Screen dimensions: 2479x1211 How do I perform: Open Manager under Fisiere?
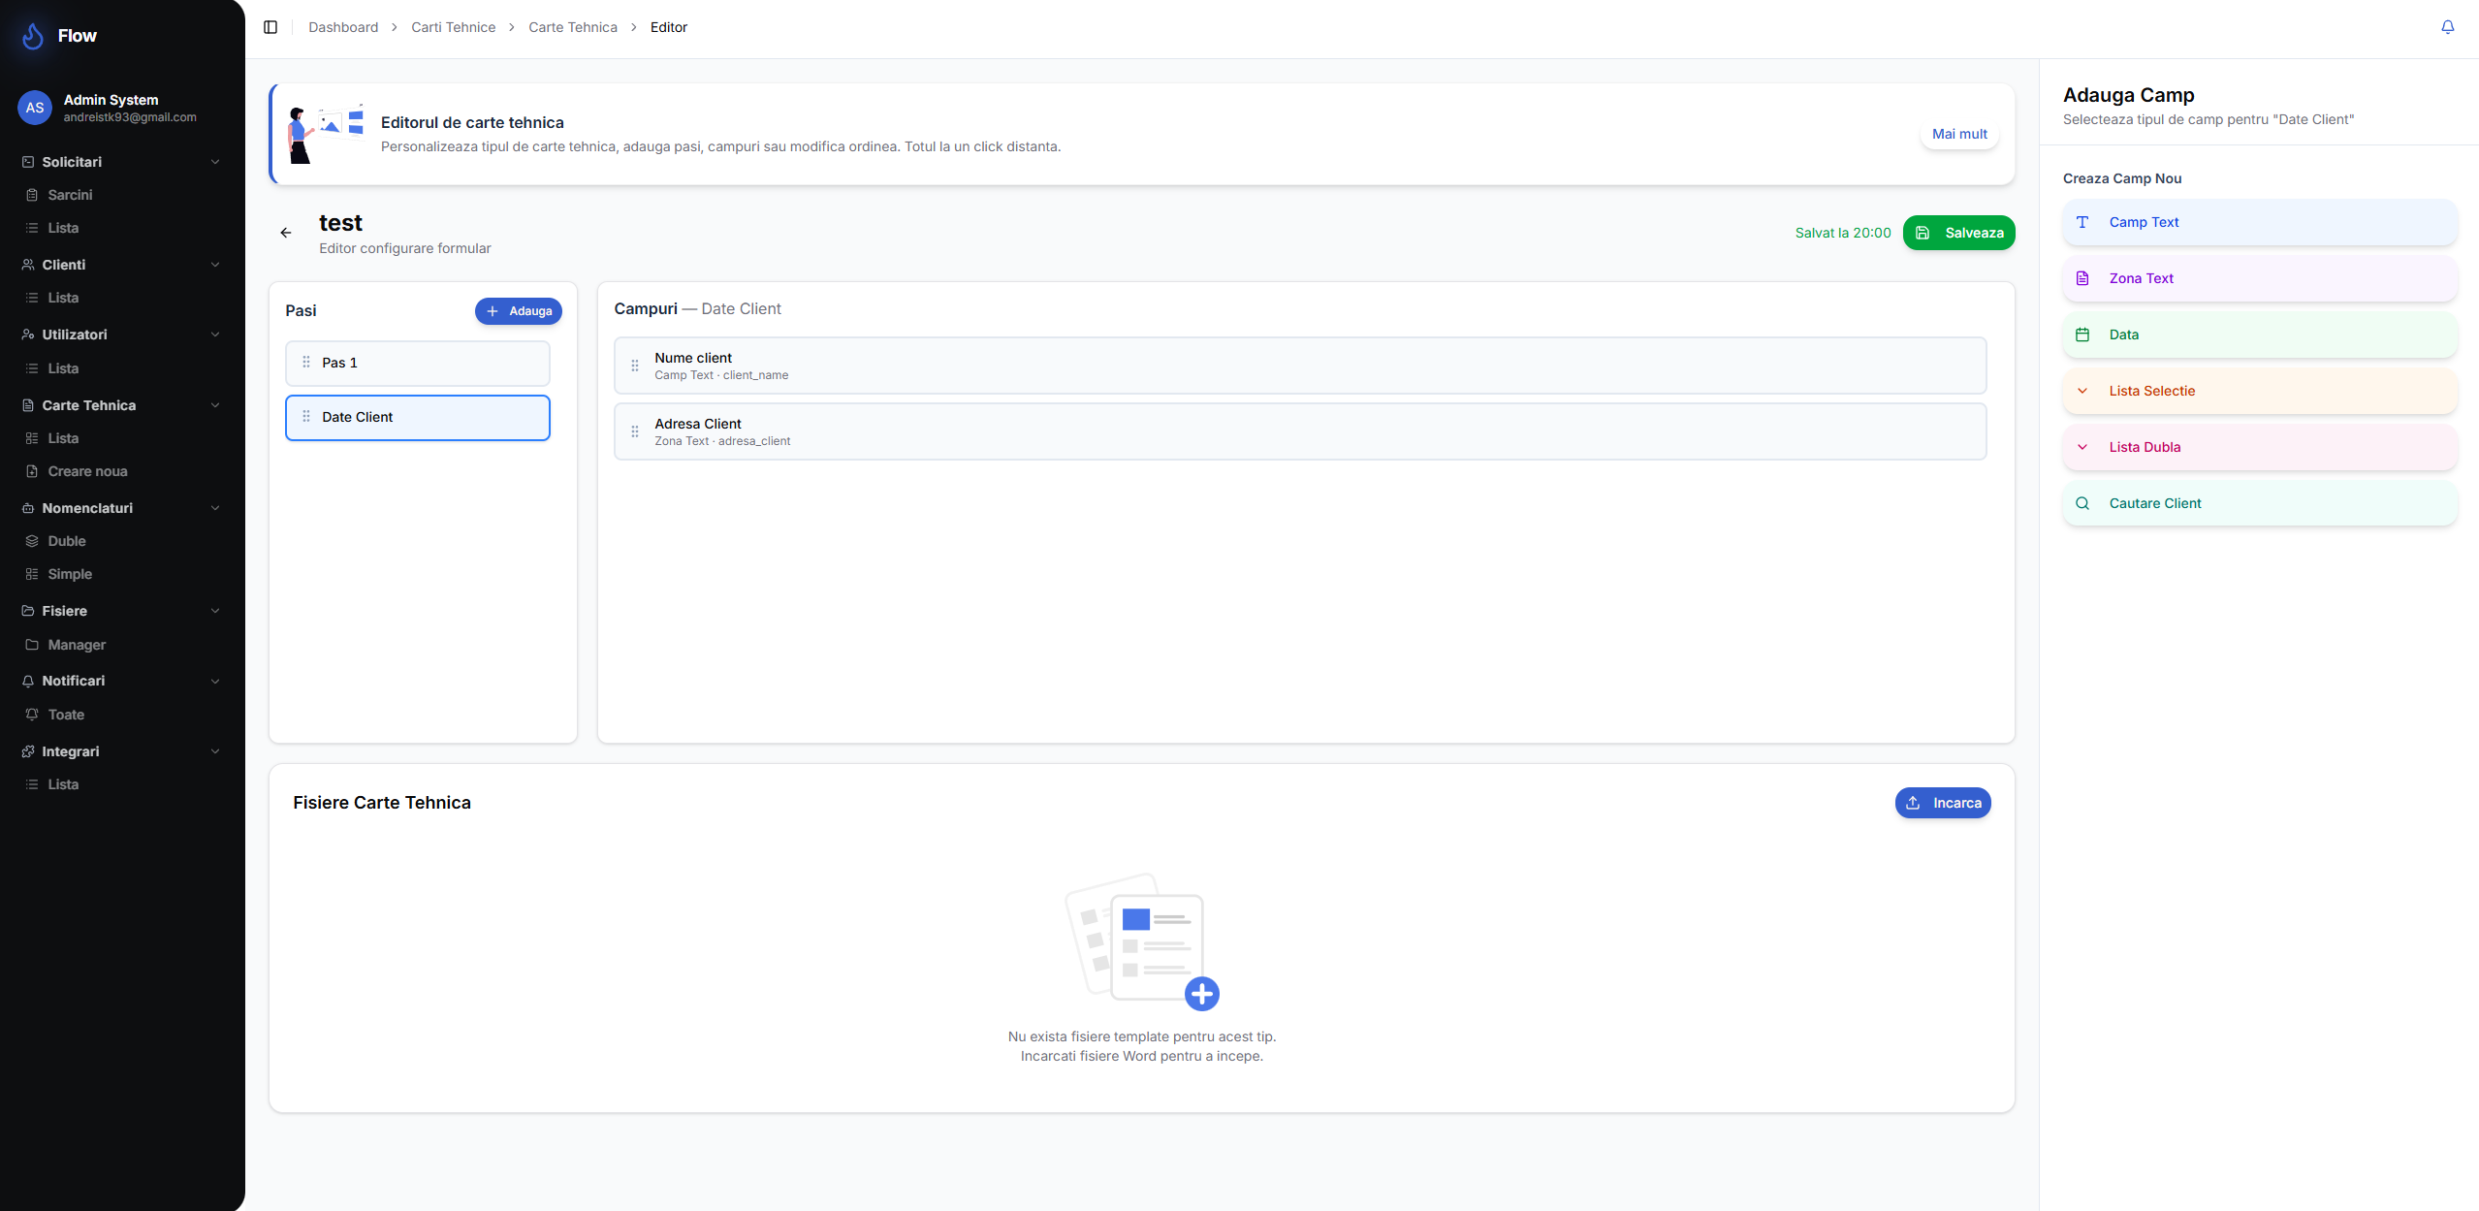[77, 645]
